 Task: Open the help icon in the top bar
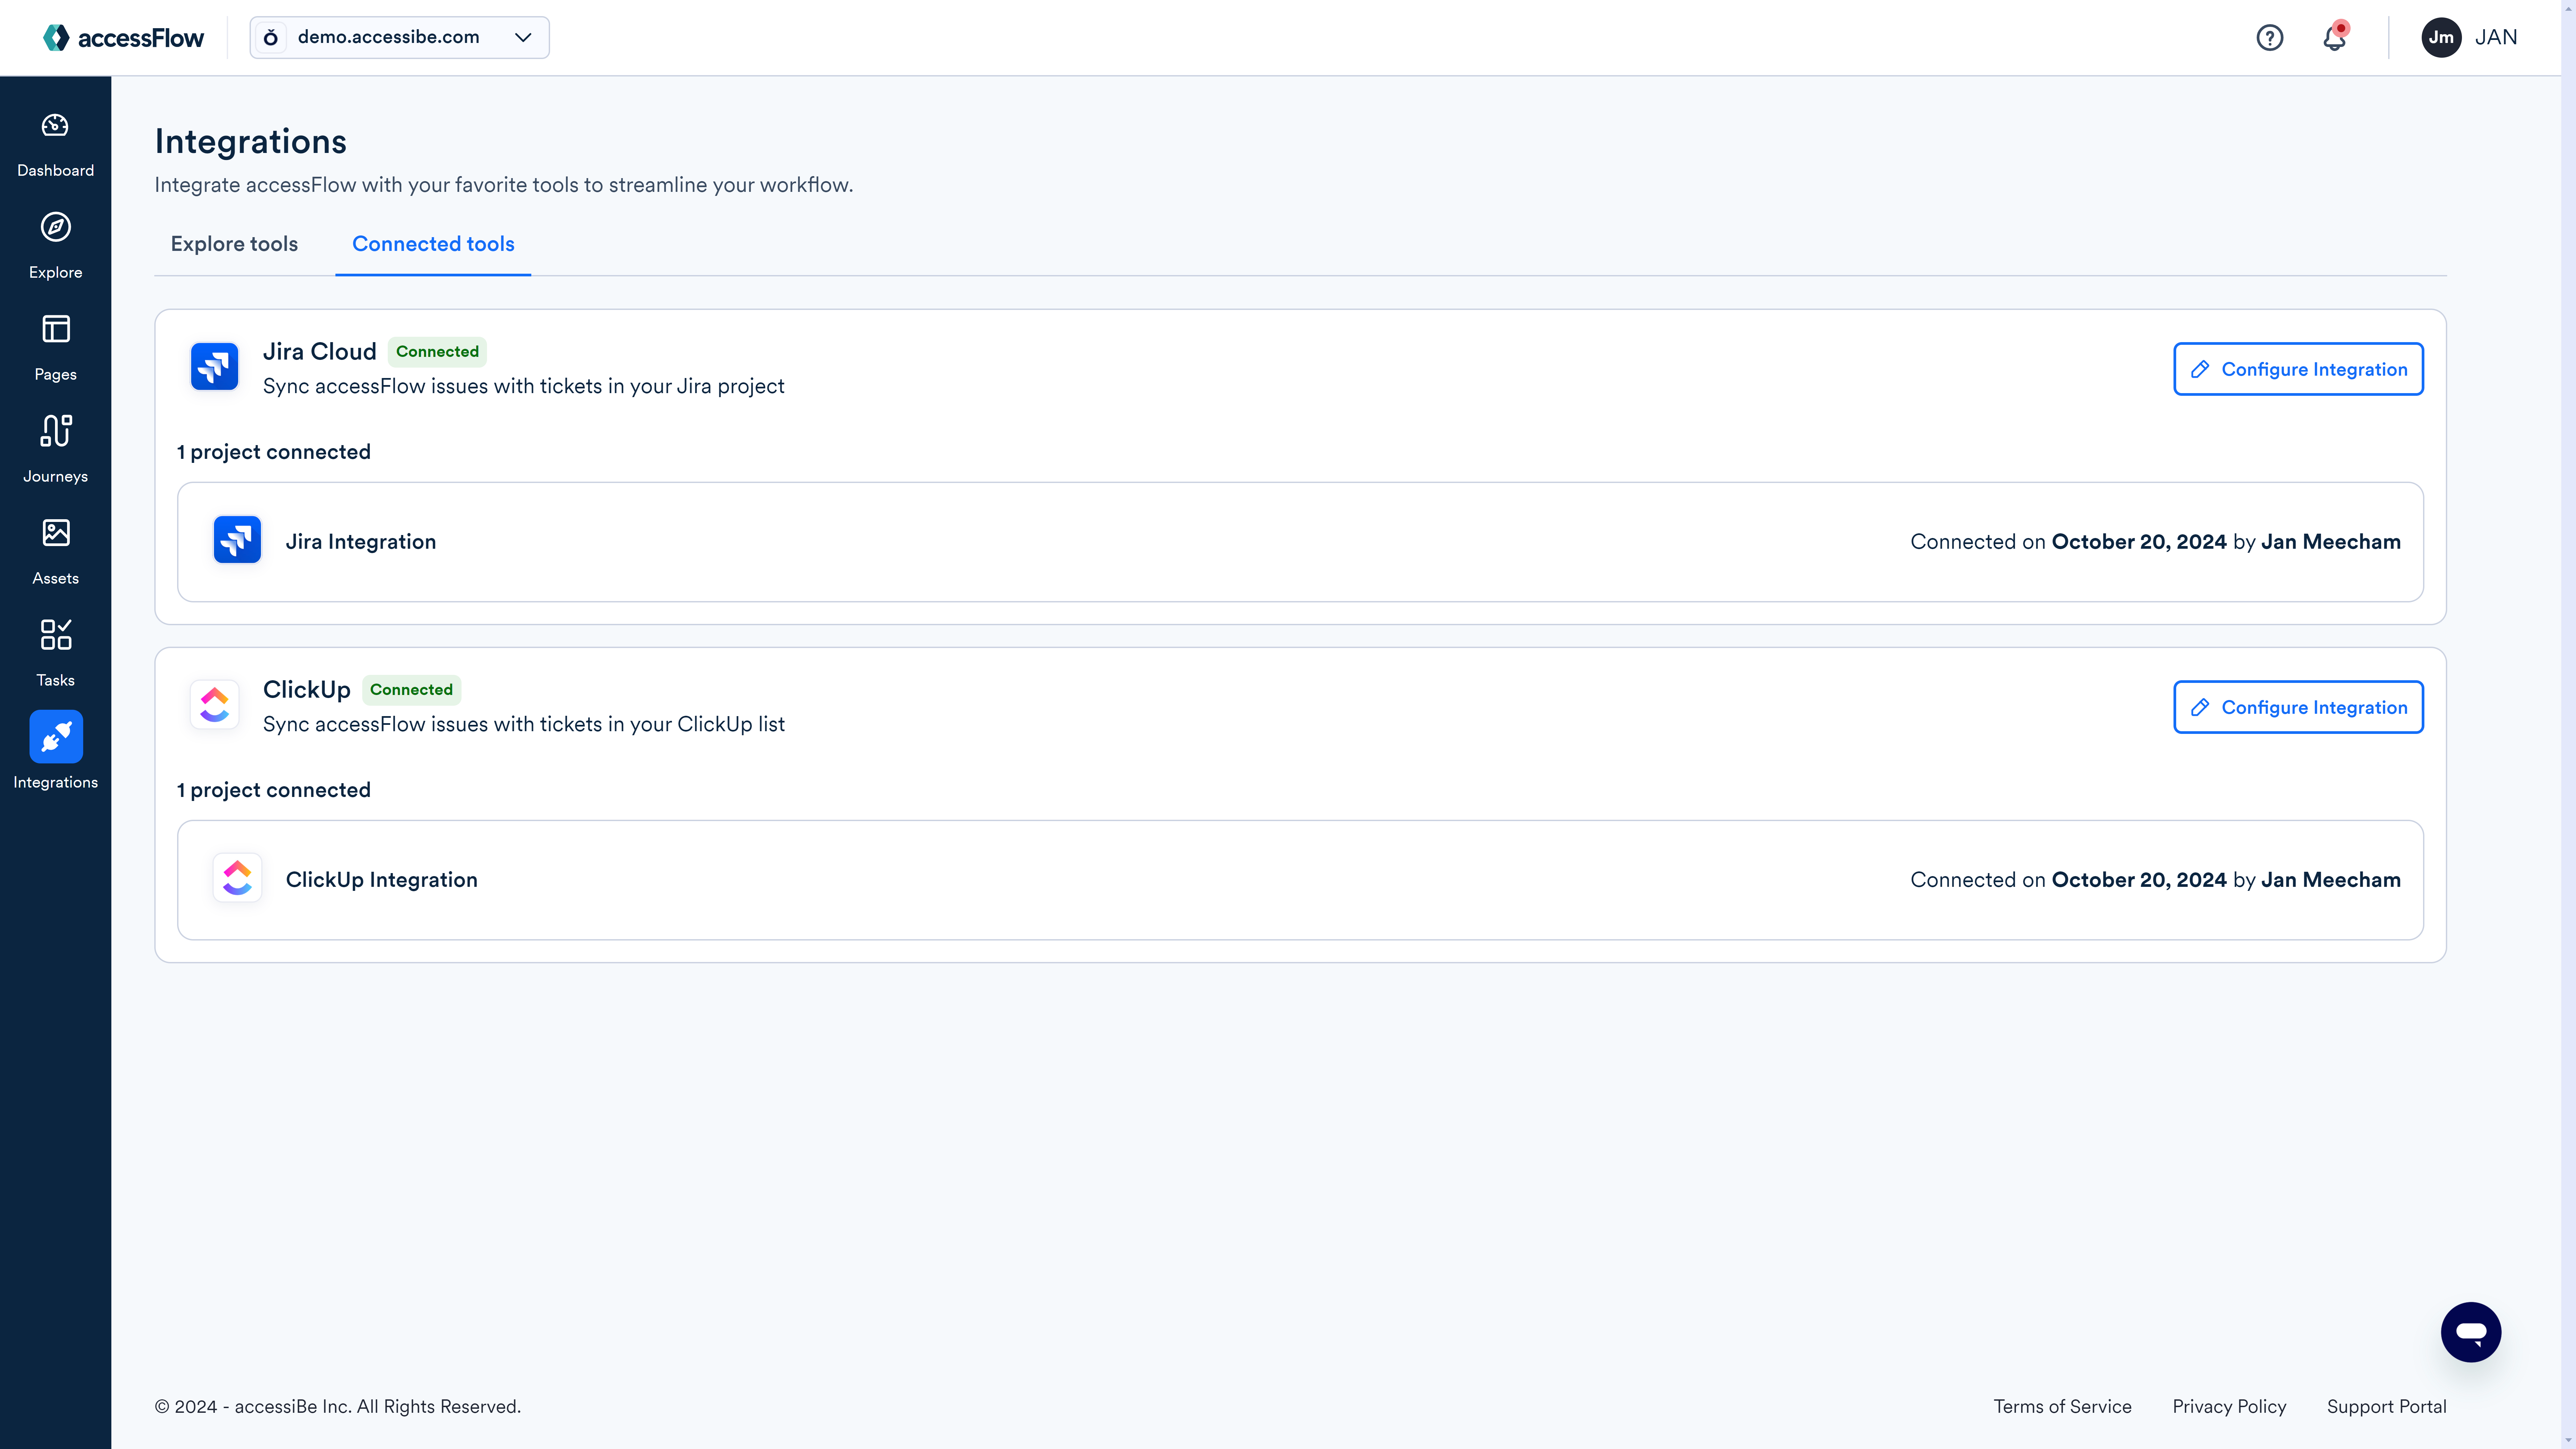coord(2270,37)
